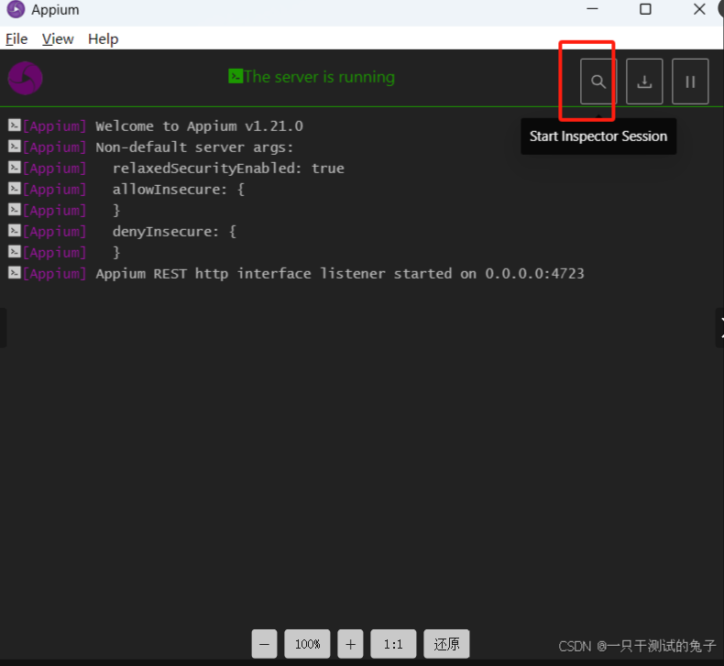This screenshot has width=724, height=666.
Task: Select log line 'Non-default server args:'
Action: pos(194,147)
